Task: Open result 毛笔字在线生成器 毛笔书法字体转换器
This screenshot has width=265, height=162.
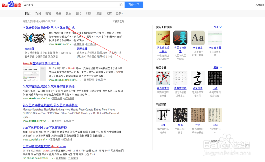Action: tap(49, 86)
